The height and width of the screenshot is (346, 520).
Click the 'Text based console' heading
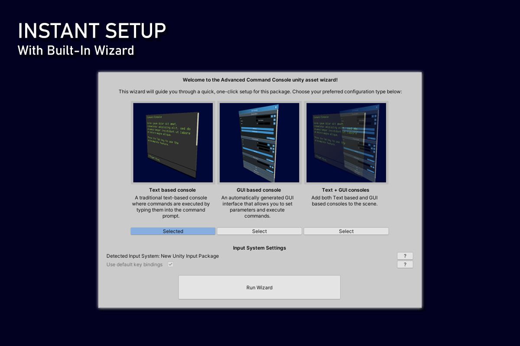pos(172,190)
